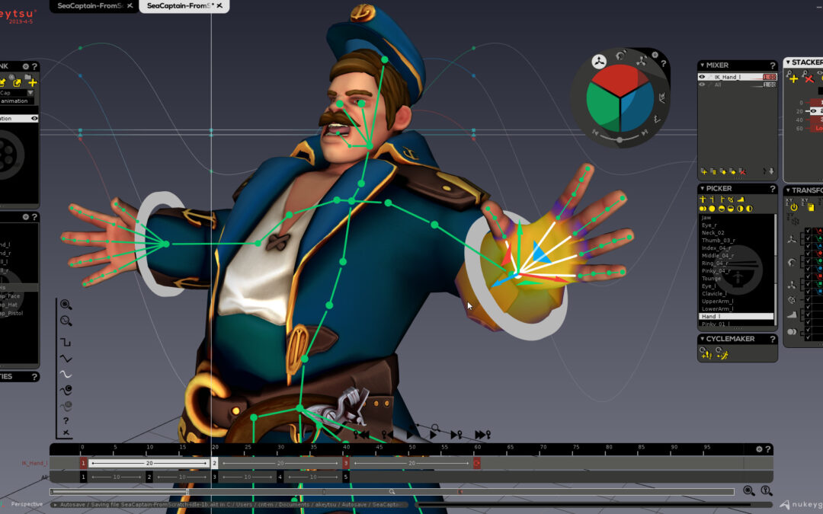Collapse the STACKER panel
The width and height of the screenshot is (823, 514).
click(788, 62)
